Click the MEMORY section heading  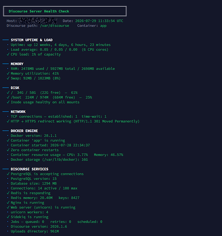17,64
